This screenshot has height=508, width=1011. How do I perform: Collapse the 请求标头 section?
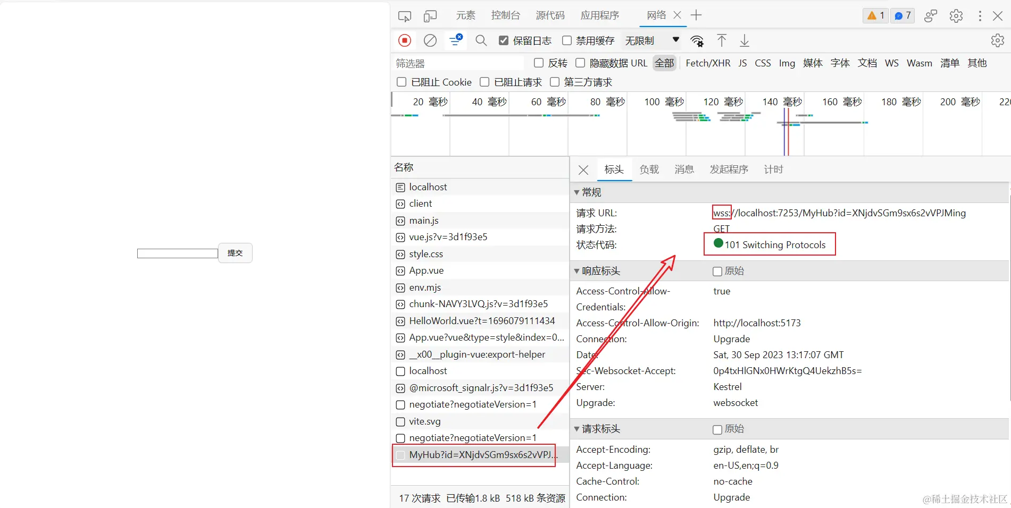[x=576, y=429]
